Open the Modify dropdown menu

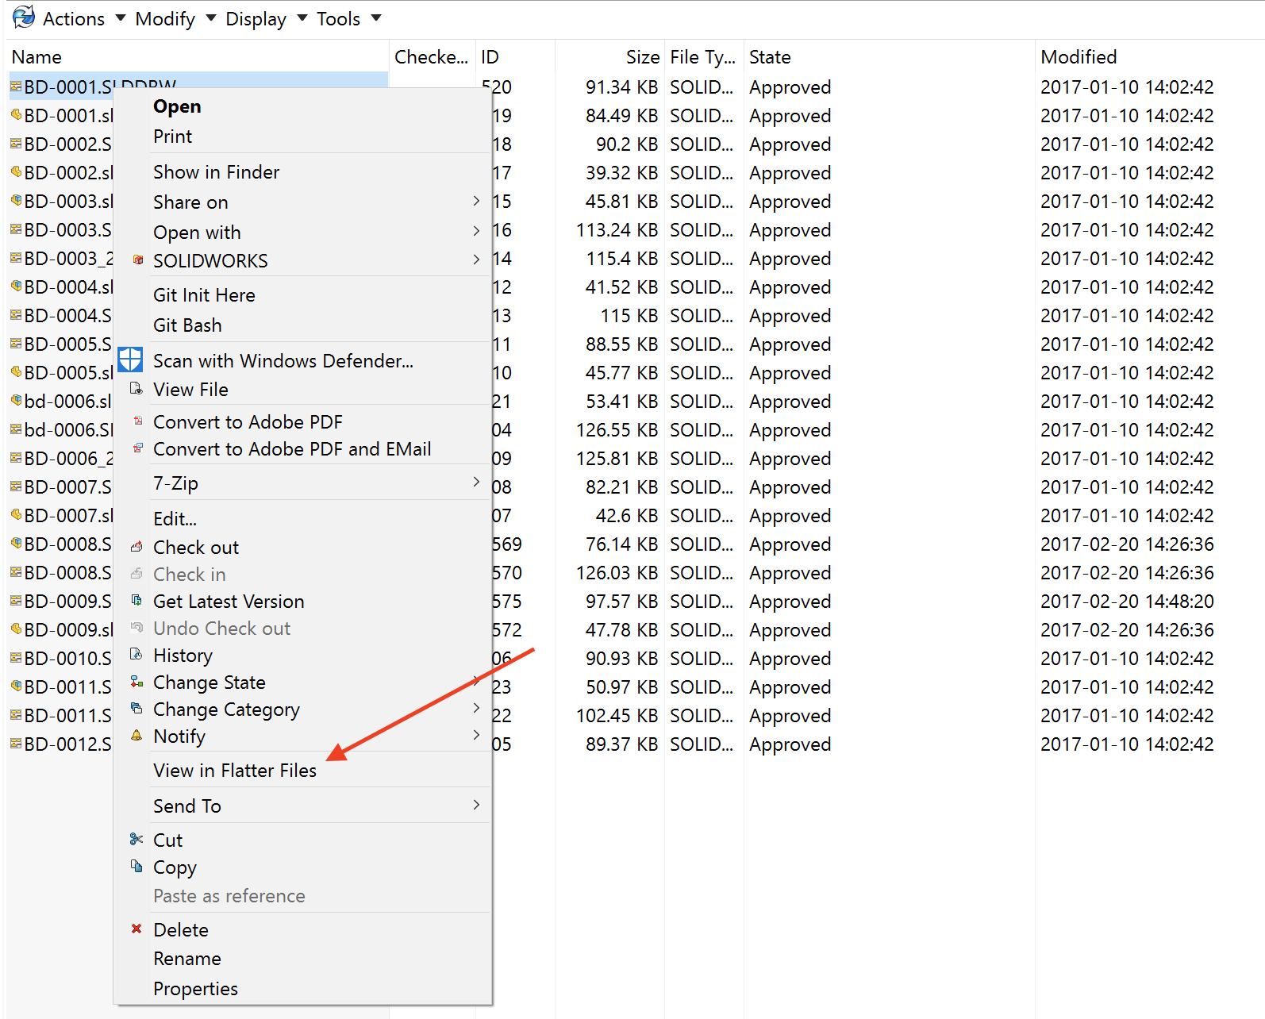click(x=175, y=18)
